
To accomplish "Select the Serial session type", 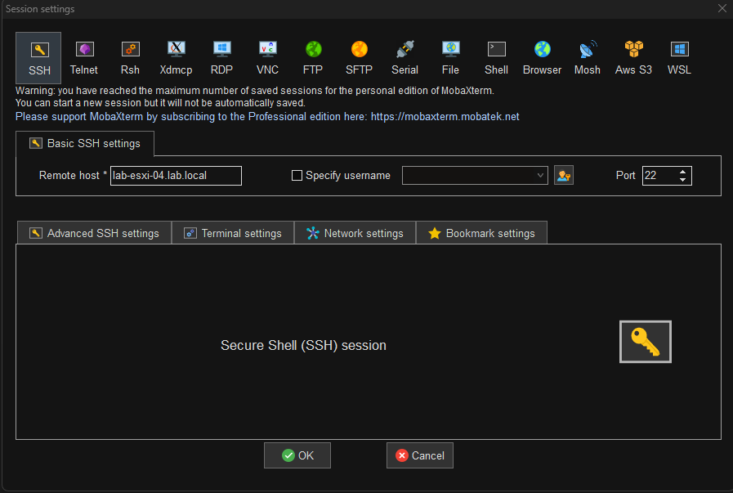I will coord(404,57).
